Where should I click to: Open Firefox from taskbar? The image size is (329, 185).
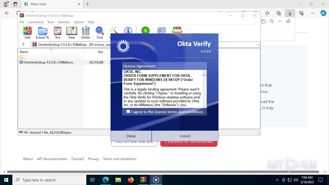[x=131, y=180]
